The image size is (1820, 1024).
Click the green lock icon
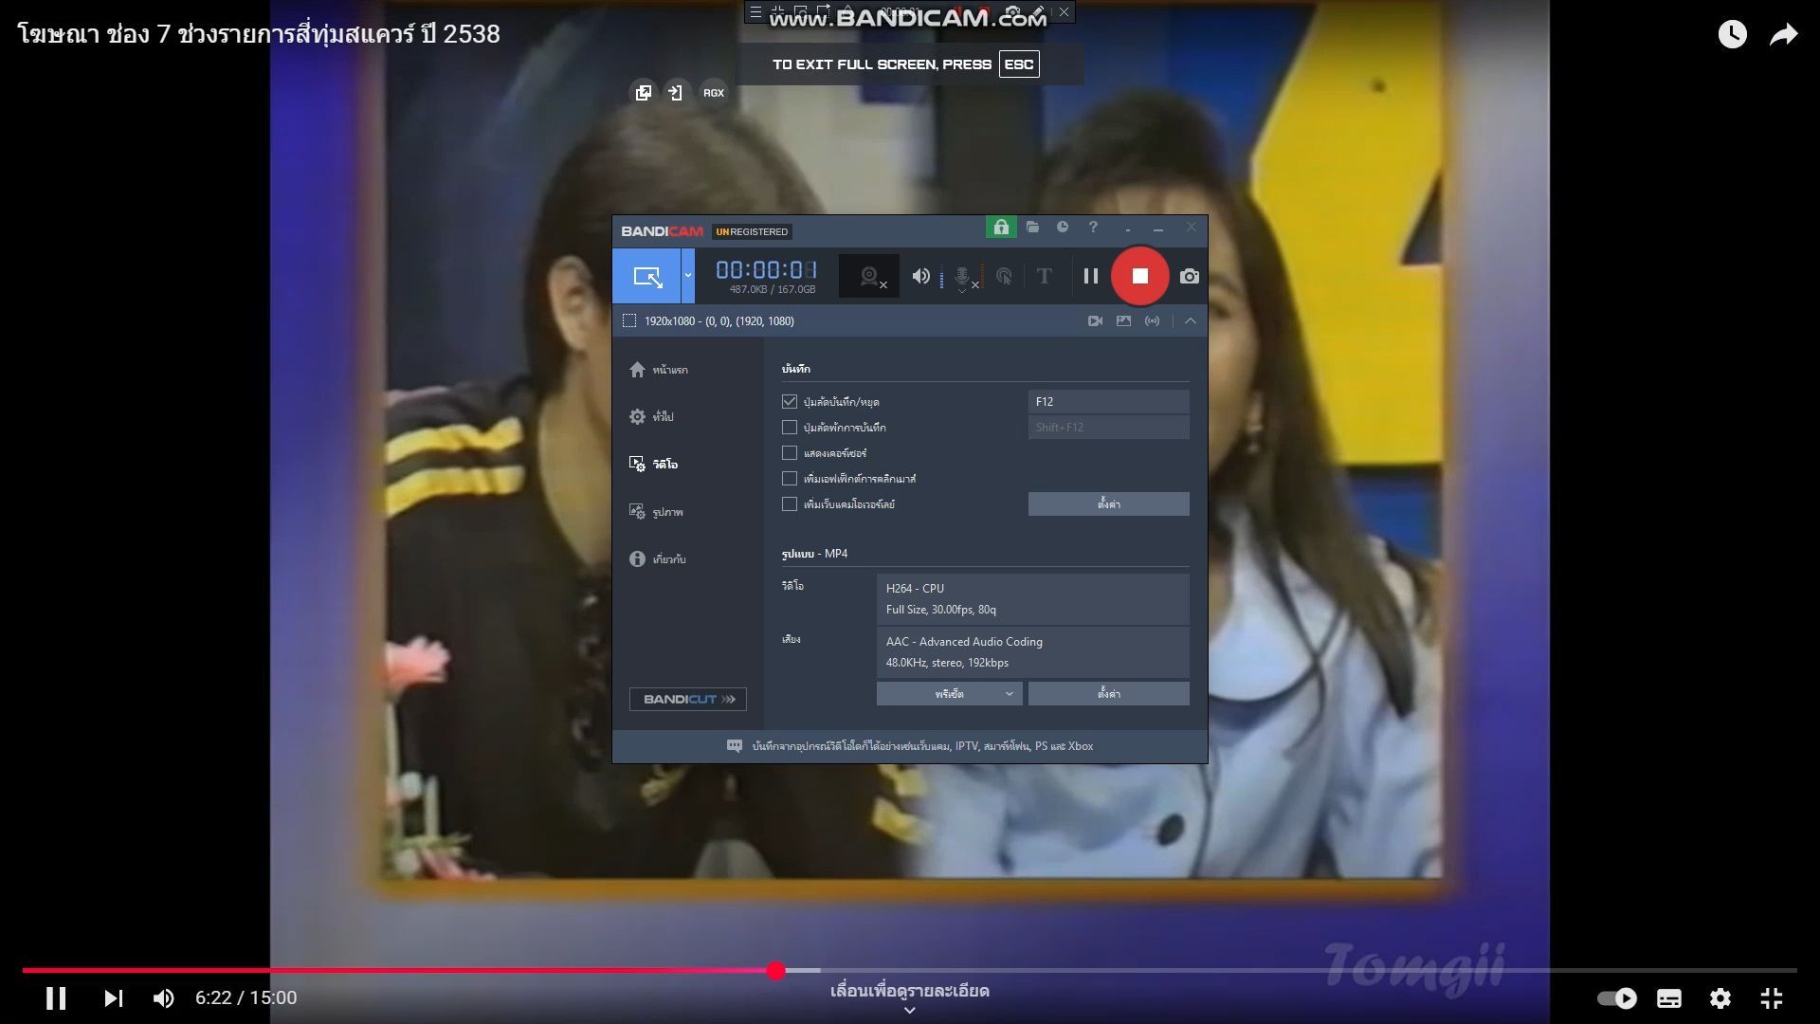point(1001,228)
